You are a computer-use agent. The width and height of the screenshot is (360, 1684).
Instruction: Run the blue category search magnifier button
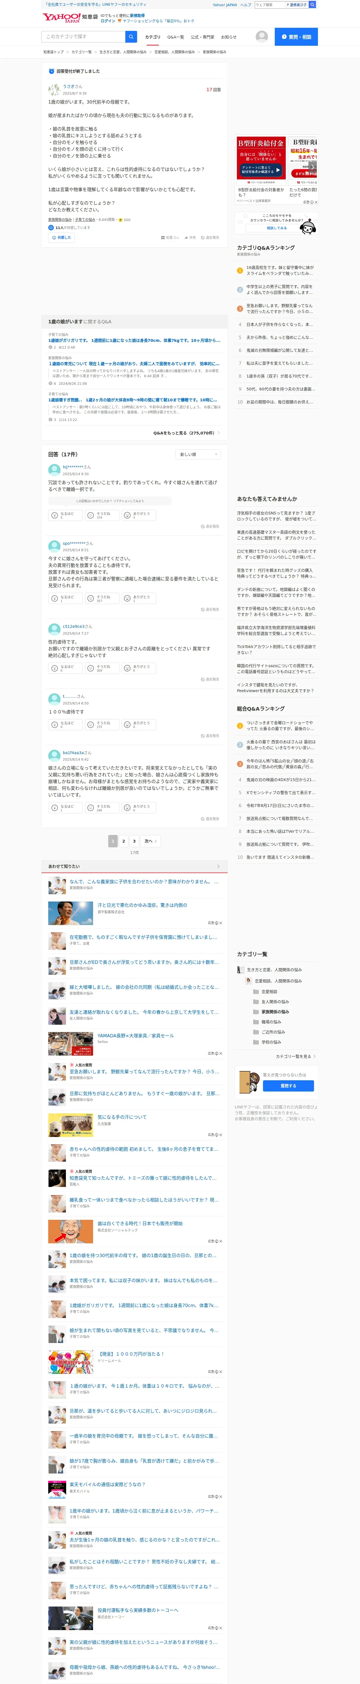pyautogui.click(x=131, y=36)
